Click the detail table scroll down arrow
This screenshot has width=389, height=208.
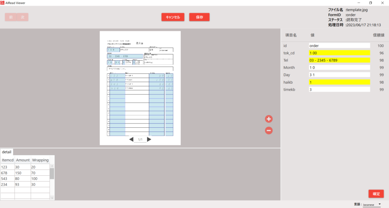pyautogui.click(x=52, y=198)
